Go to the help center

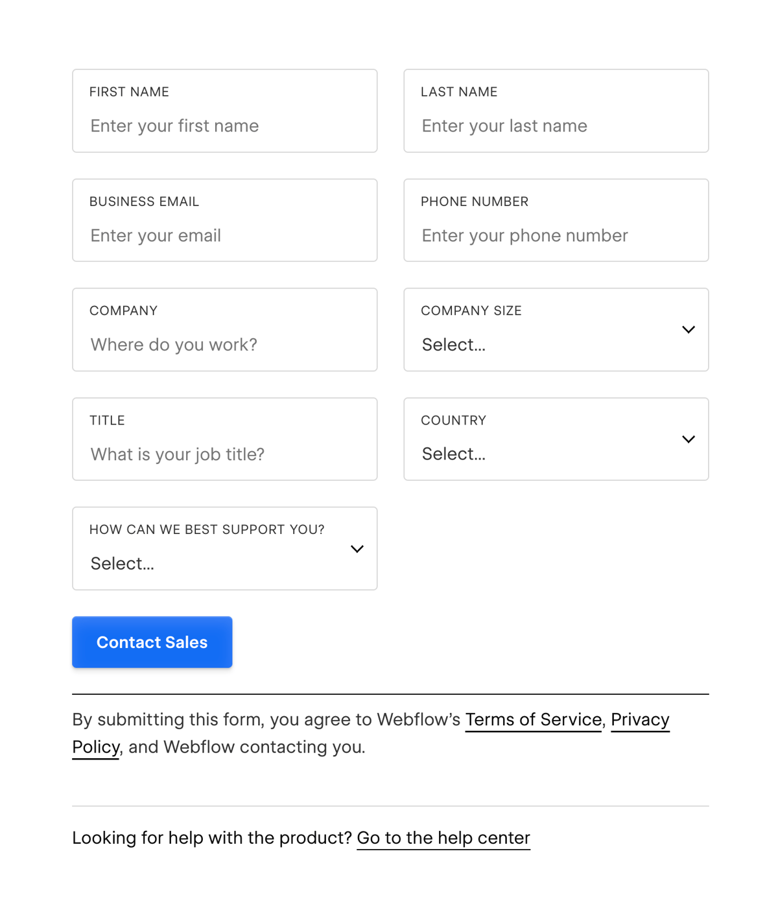pyautogui.click(x=443, y=837)
